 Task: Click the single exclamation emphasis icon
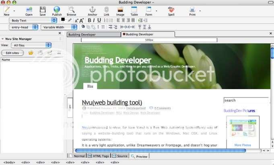click(98, 27)
